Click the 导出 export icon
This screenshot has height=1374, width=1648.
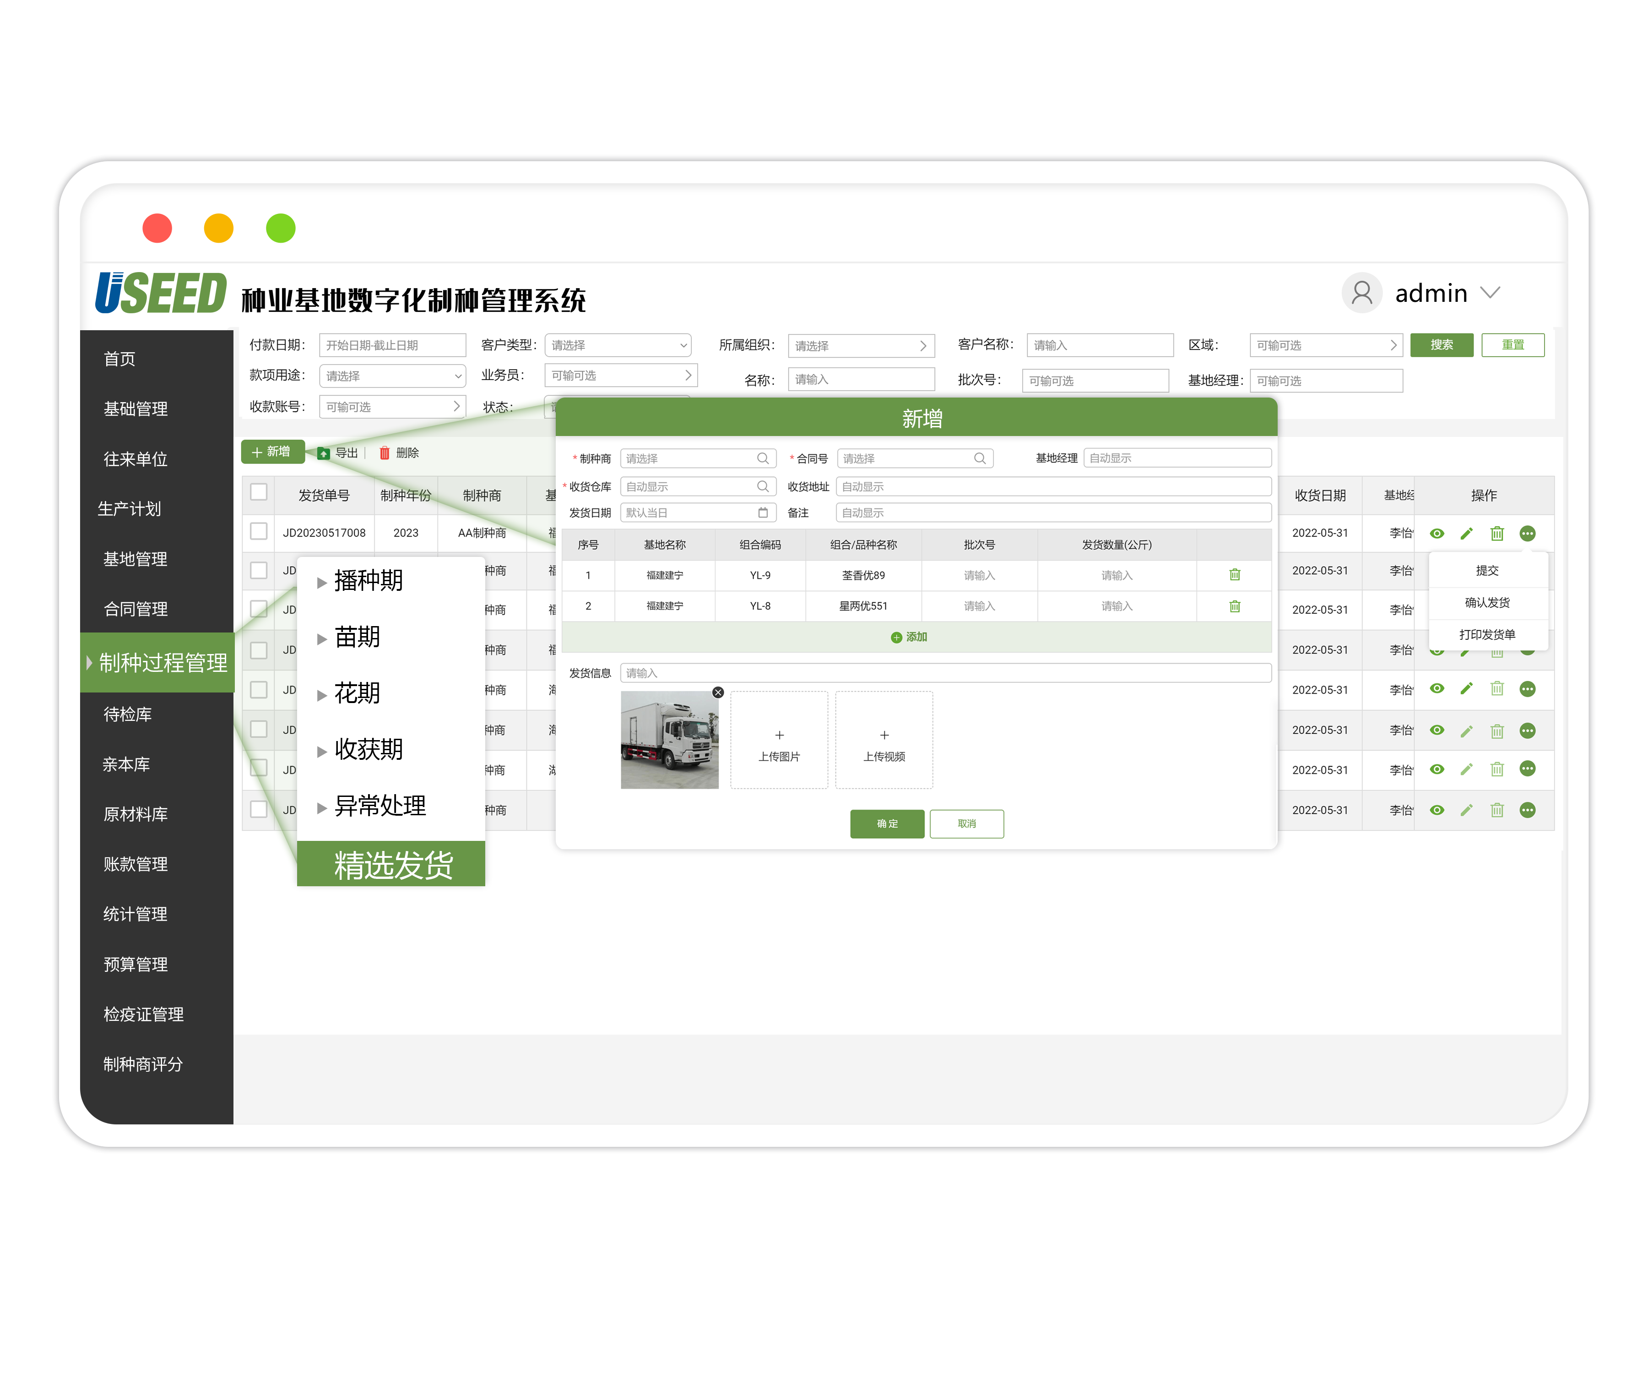(323, 453)
